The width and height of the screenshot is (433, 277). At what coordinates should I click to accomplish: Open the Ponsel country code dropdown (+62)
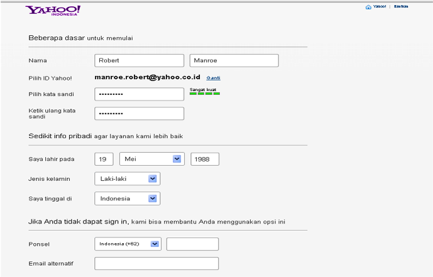128,244
